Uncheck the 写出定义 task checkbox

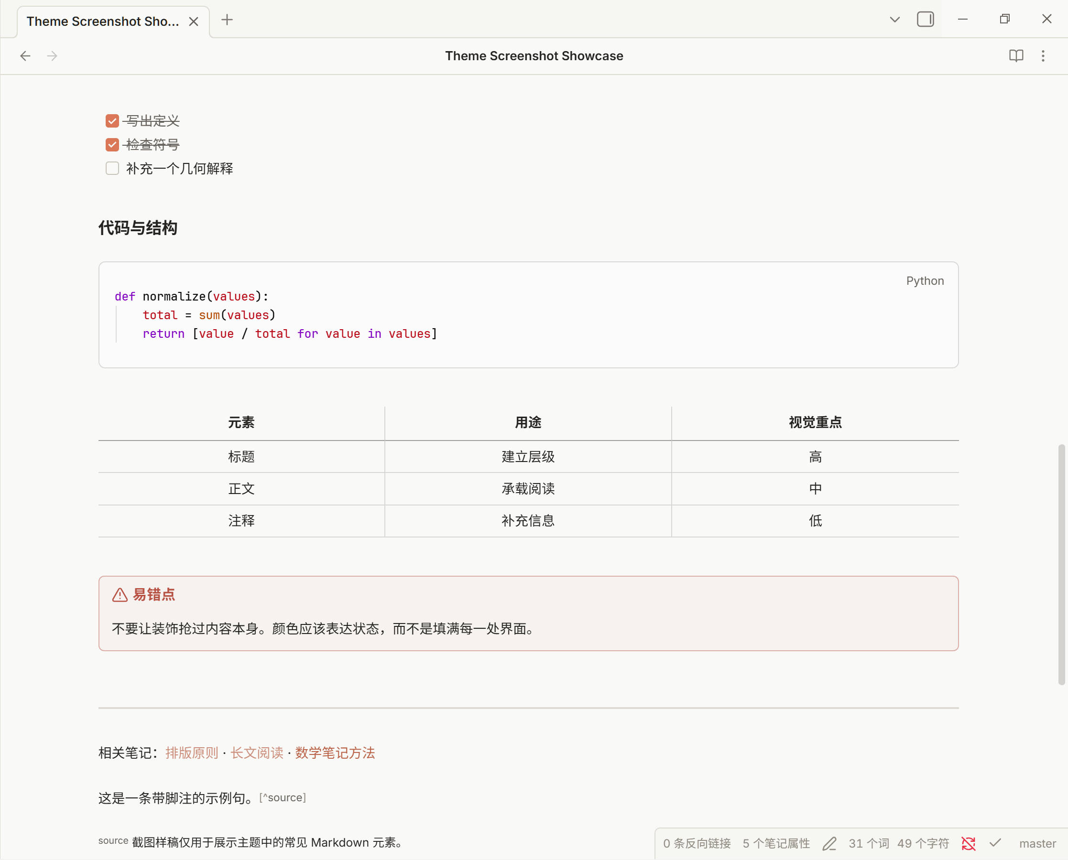coord(112,121)
